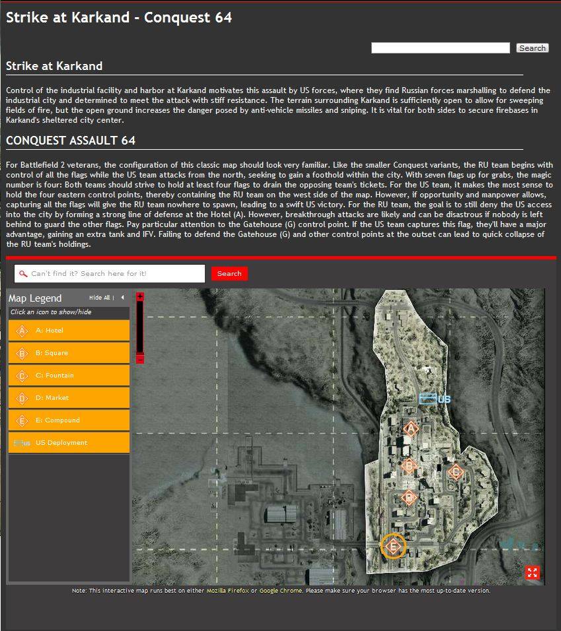This screenshot has width=561, height=631.
Task: Click the Hotel flag A marker on map
Action: click(x=411, y=428)
